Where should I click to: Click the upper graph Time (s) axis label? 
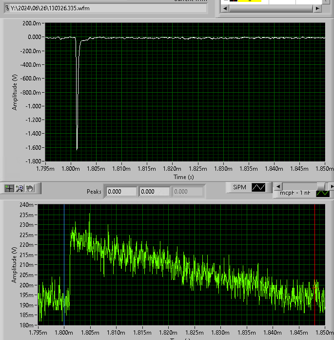click(x=184, y=177)
